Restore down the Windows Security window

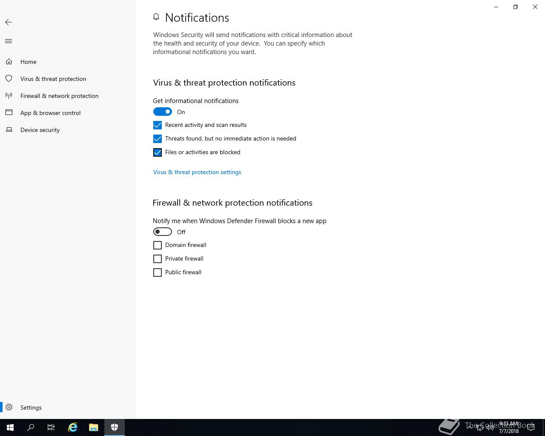516,7
